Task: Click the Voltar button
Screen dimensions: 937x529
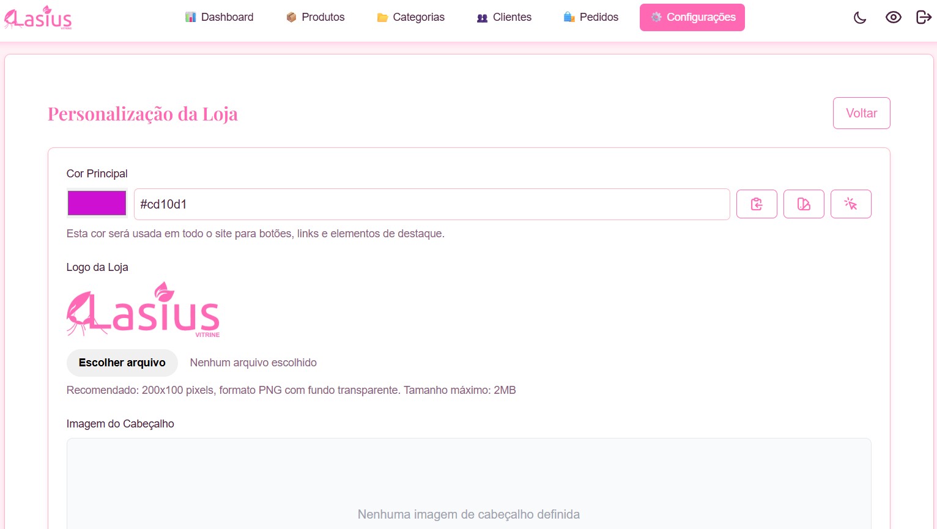Action: (x=861, y=113)
